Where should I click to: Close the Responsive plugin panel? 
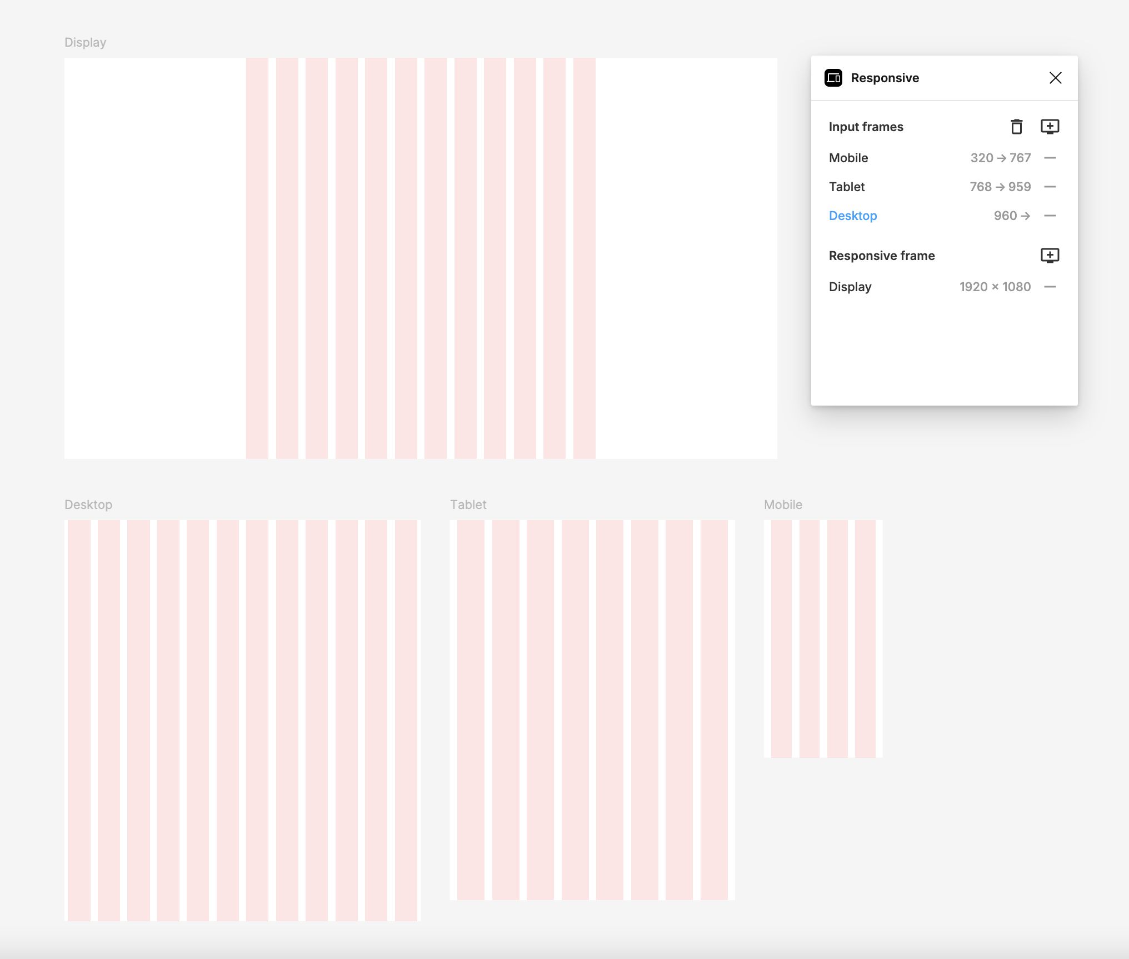[1055, 78]
